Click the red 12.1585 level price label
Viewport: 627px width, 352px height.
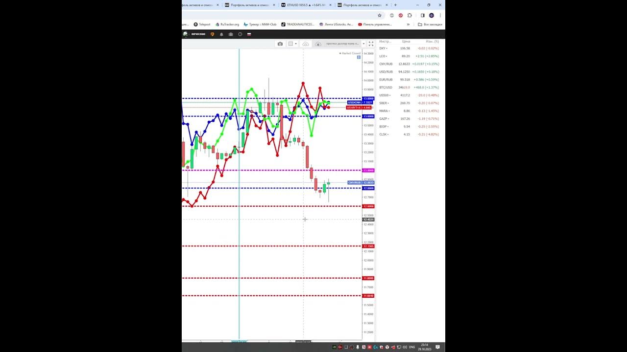tap(368, 246)
